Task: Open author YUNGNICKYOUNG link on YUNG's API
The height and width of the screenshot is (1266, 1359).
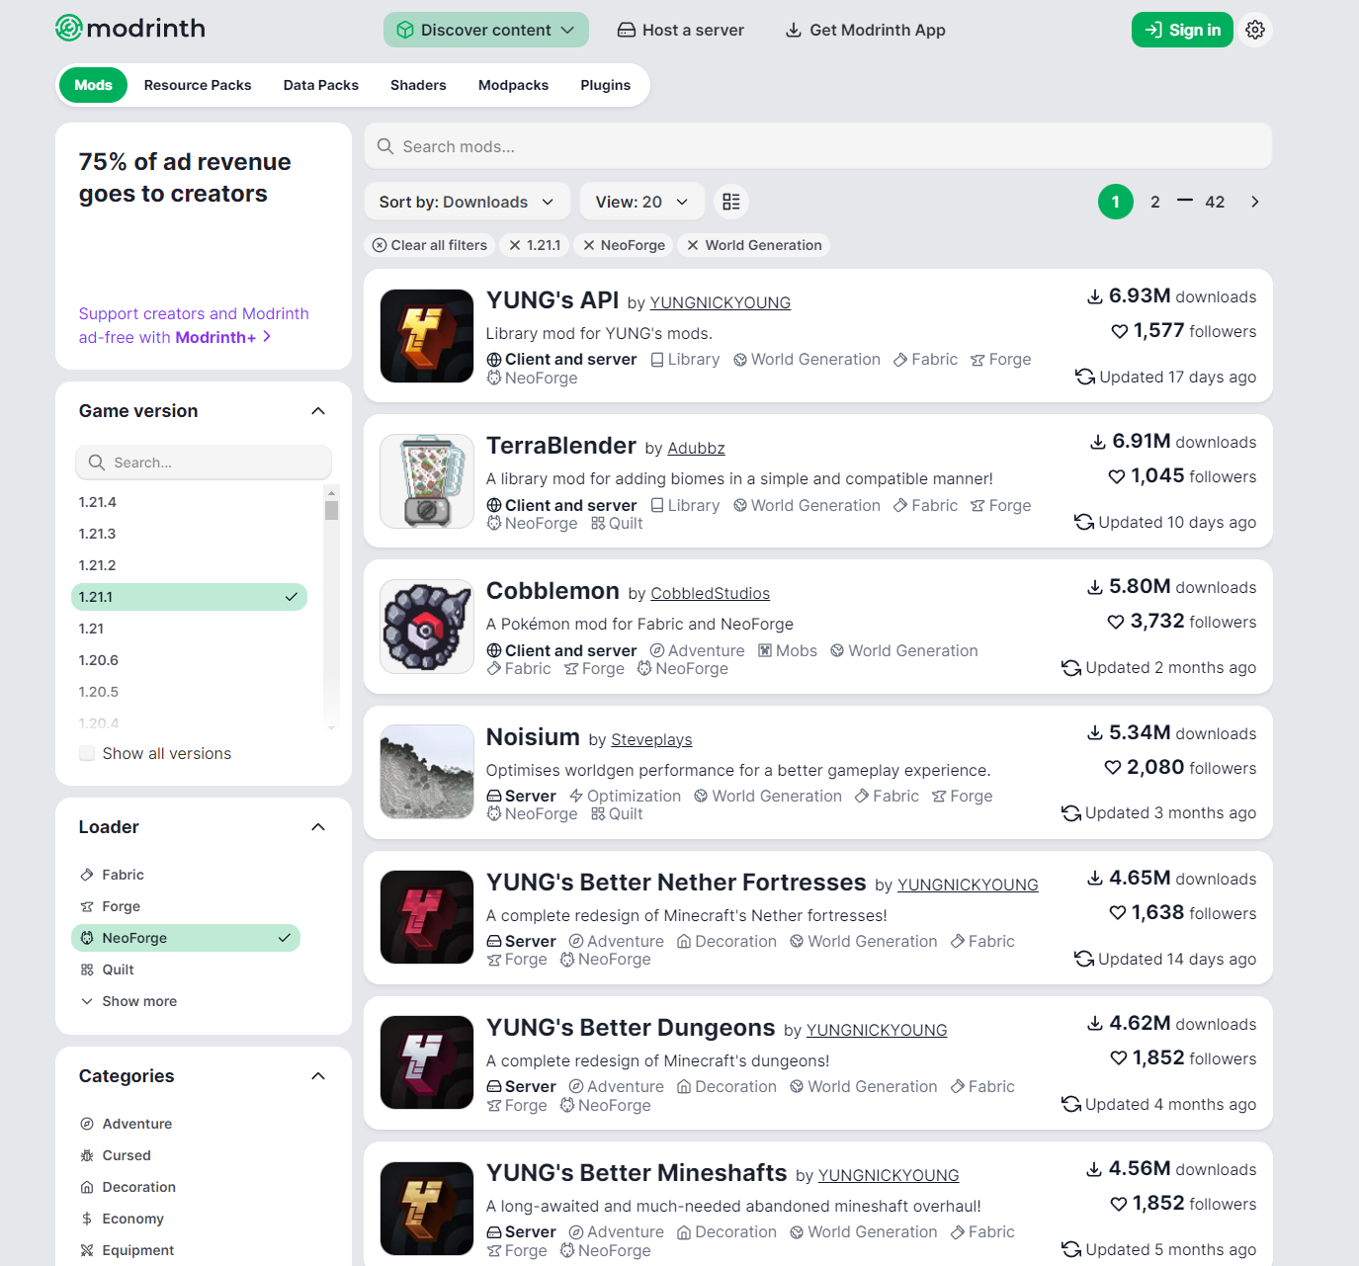Action: (x=721, y=302)
